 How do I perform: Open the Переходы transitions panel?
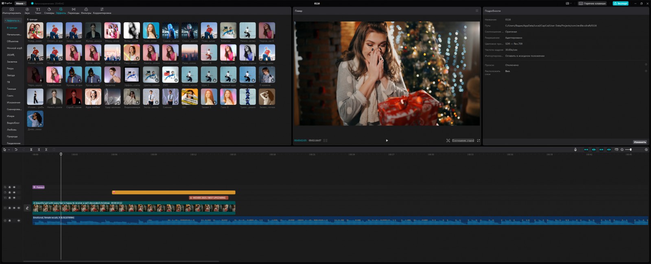[x=74, y=11]
